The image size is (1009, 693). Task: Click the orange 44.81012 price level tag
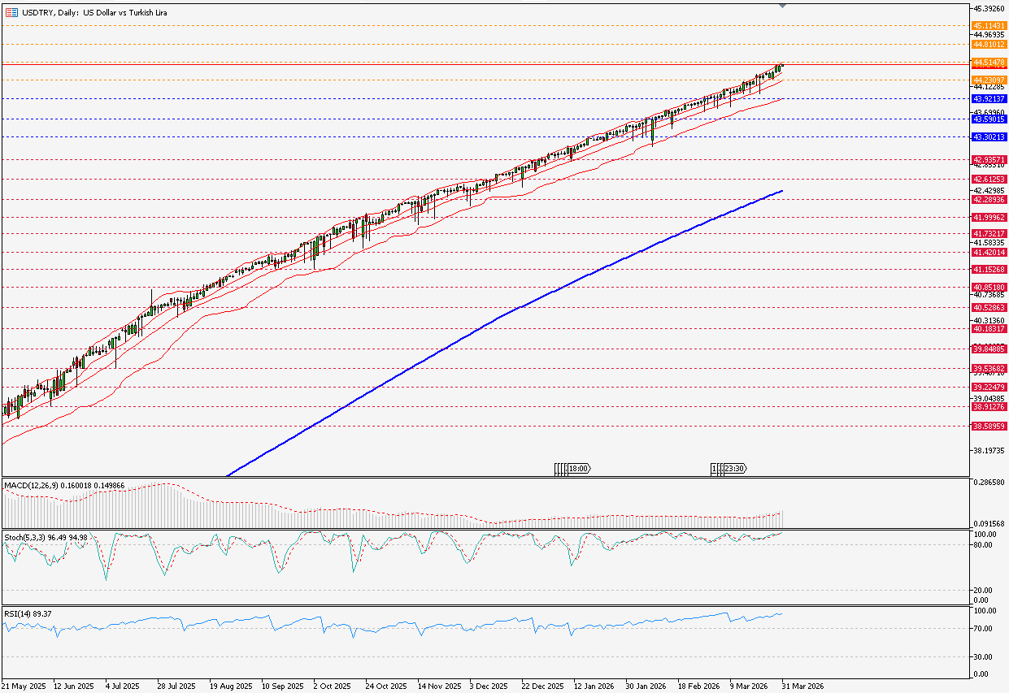click(x=989, y=45)
